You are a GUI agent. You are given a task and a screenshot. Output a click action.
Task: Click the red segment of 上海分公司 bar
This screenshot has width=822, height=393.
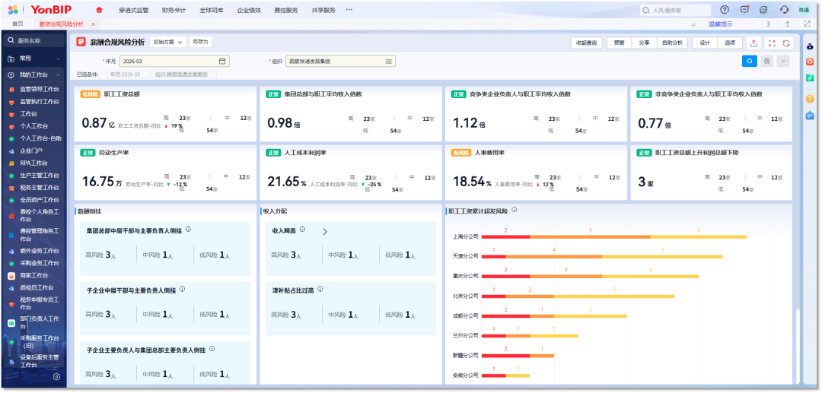coord(505,237)
